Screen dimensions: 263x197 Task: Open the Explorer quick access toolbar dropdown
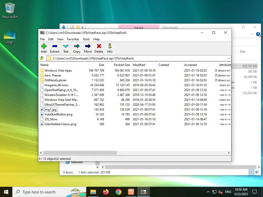tap(82, 27)
